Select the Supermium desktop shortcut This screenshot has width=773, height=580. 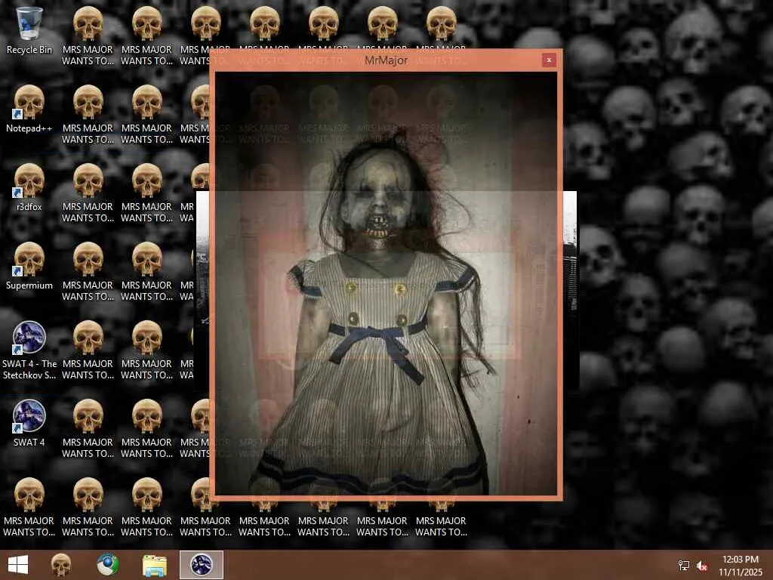(x=29, y=266)
